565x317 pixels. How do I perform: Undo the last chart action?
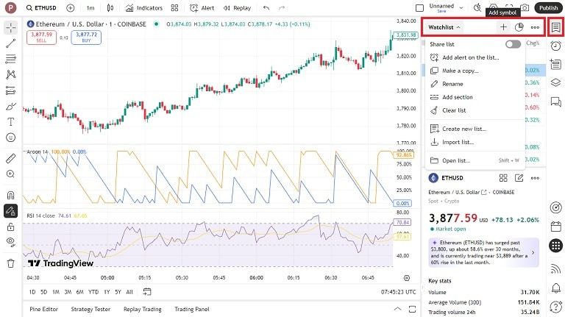266,8
